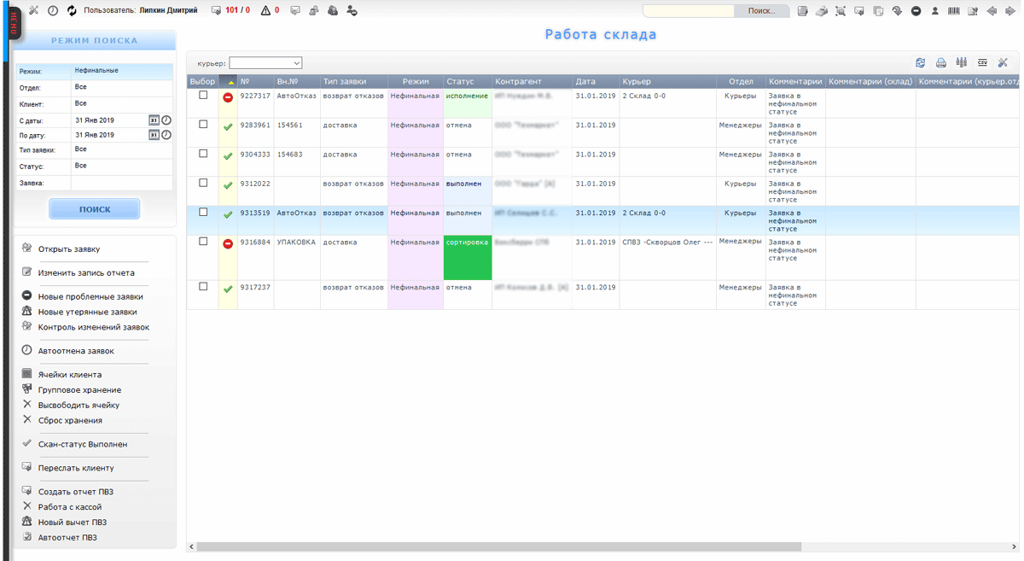Image resolution: width=1024 pixels, height=561 pixels.
Task: Open the 'курьер' dropdown list
Action: pos(265,63)
